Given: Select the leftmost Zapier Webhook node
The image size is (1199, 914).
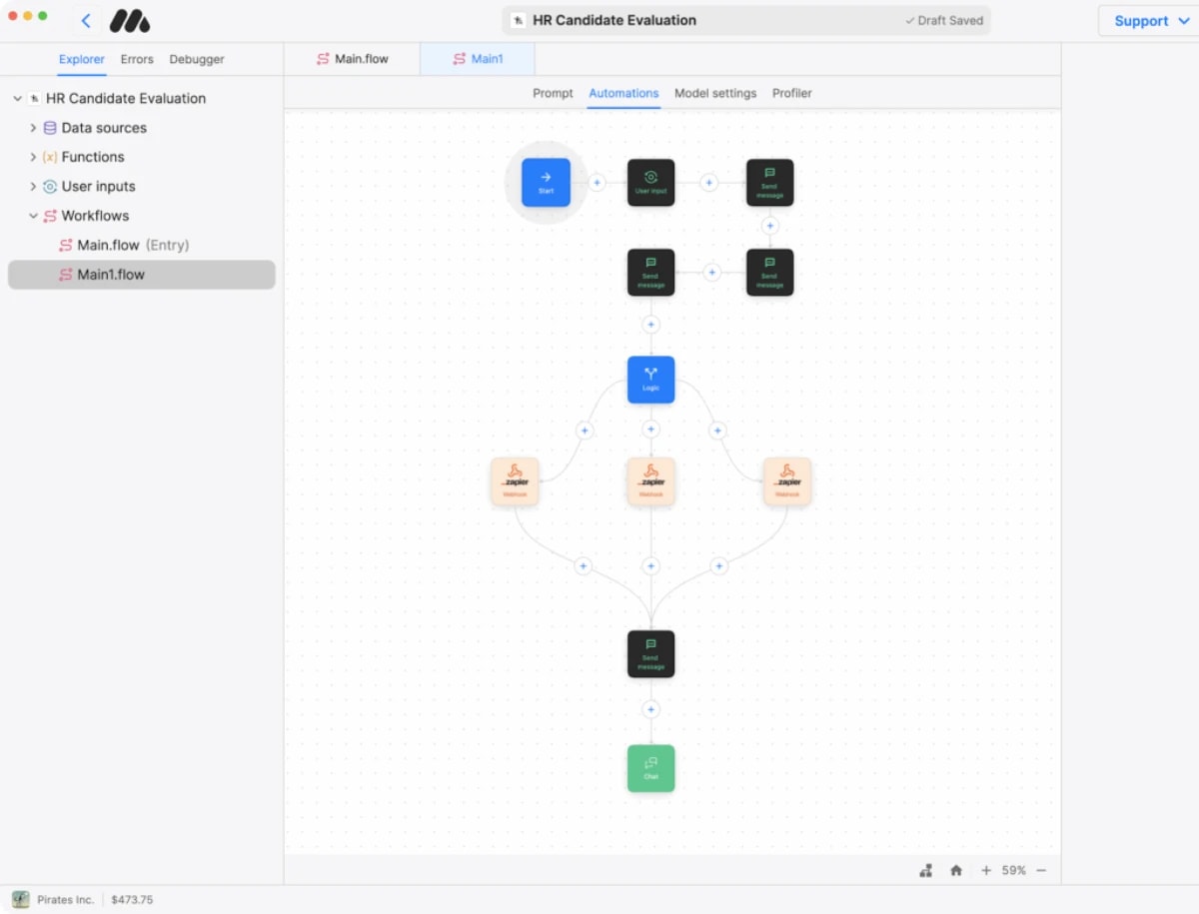Looking at the screenshot, I should (515, 480).
